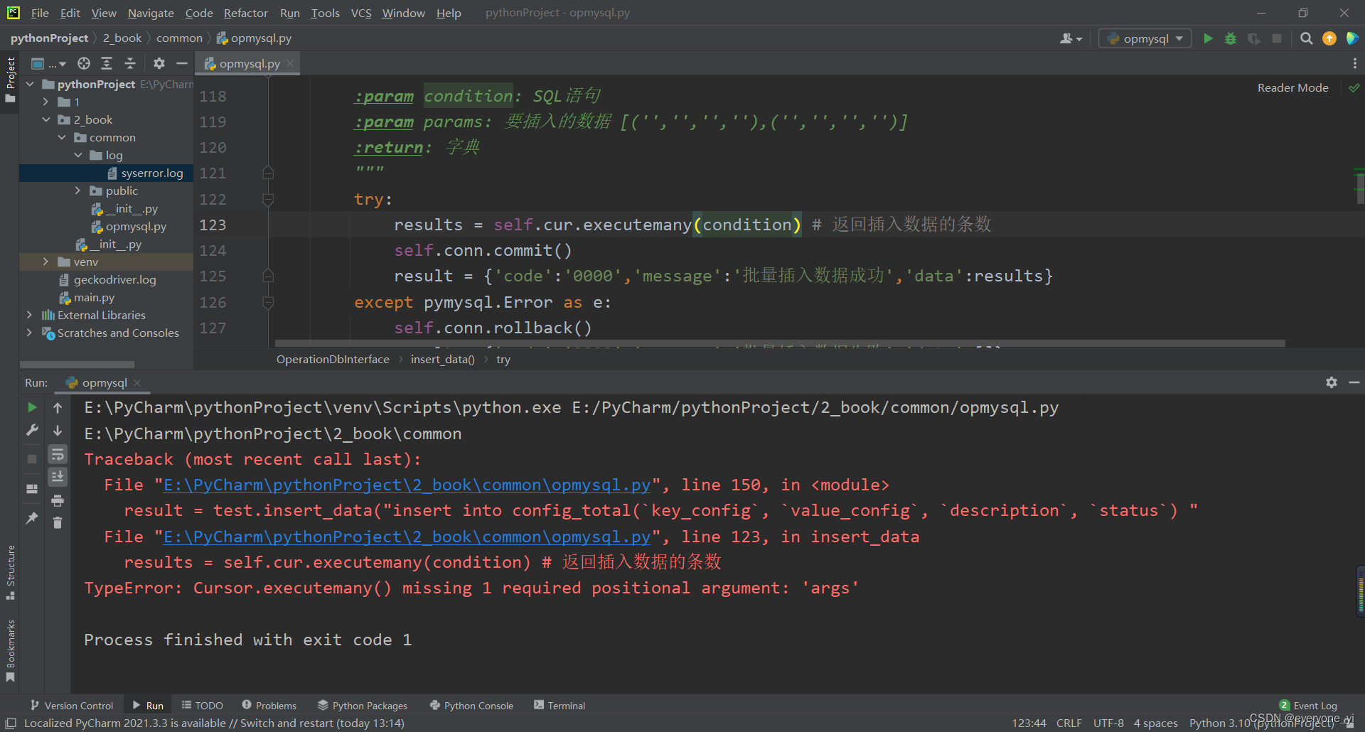The width and height of the screenshot is (1365, 732).
Task: Open traceback link for line 150
Action: tap(407, 485)
